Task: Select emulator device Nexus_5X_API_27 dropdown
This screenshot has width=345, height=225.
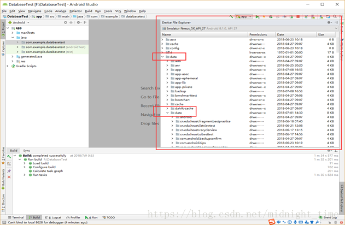Action: click(250, 28)
